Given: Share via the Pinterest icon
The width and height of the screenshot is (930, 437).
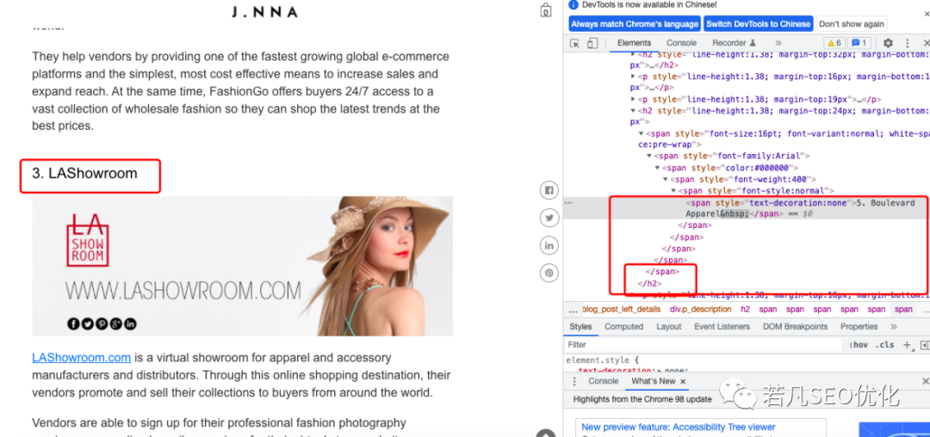Looking at the screenshot, I should (549, 273).
